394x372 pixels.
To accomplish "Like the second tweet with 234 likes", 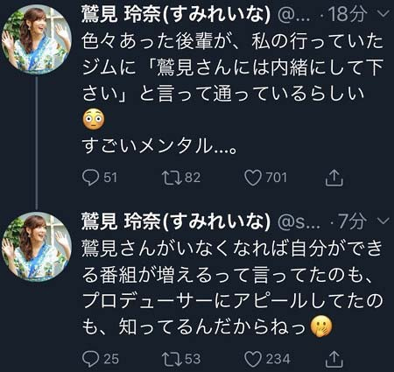I will click(x=253, y=359).
